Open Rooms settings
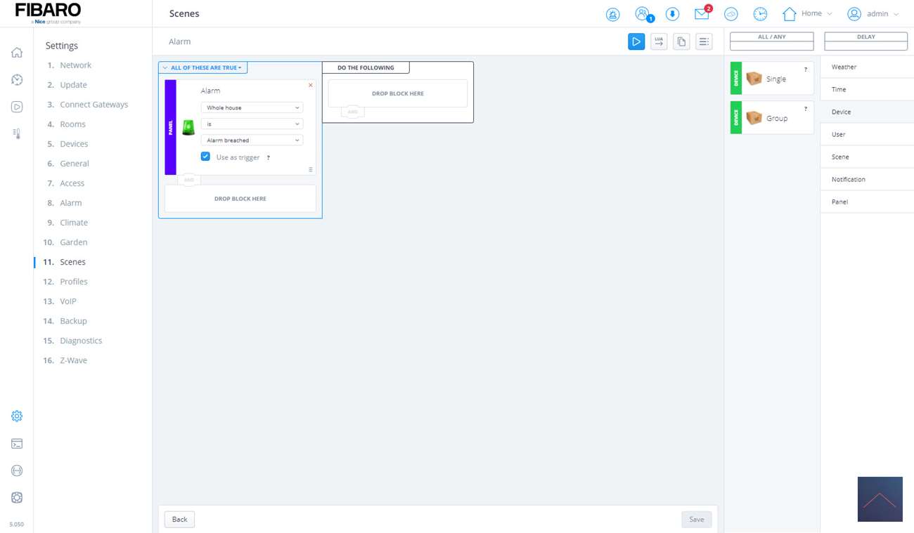 [x=72, y=124]
